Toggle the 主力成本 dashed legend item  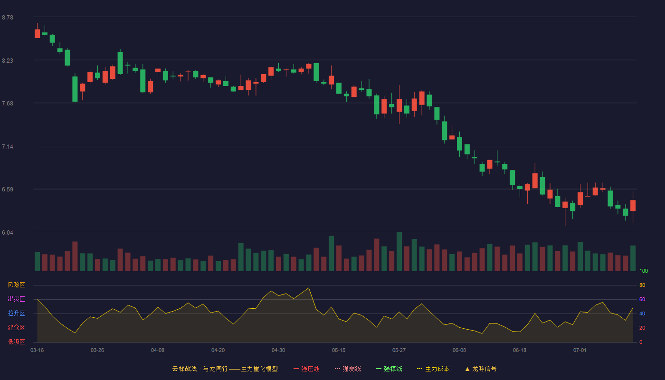pyautogui.click(x=433, y=369)
